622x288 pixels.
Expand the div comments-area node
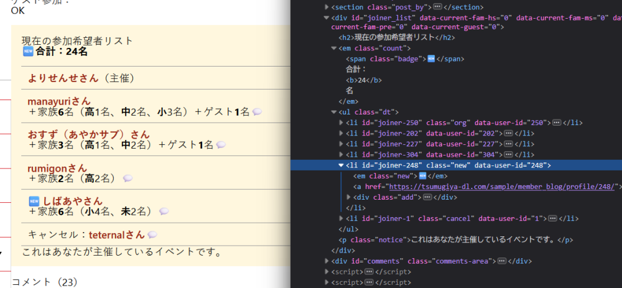point(327,261)
